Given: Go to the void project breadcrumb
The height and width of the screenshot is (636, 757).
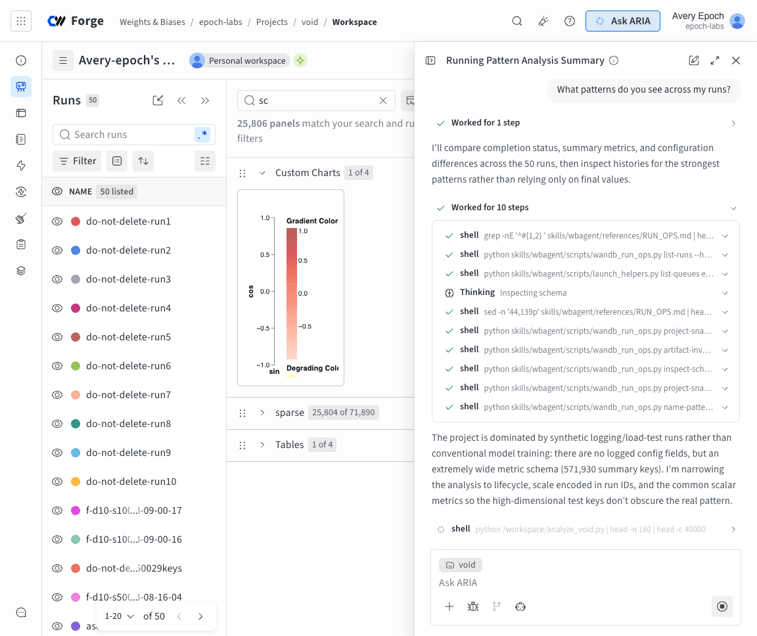Looking at the screenshot, I should 310,22.
